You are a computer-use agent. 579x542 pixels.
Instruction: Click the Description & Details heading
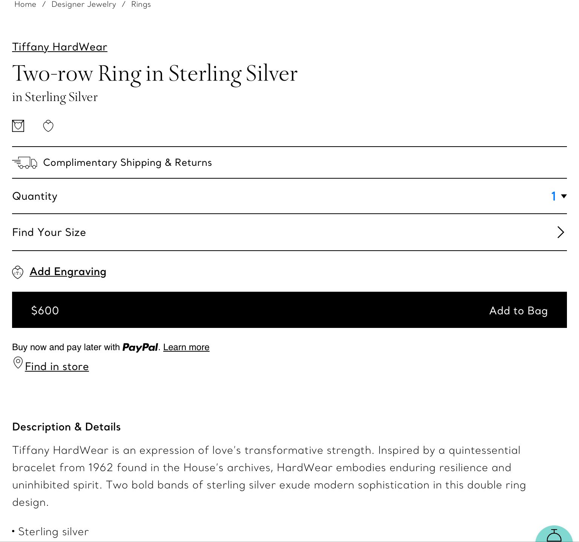(66, 427)
